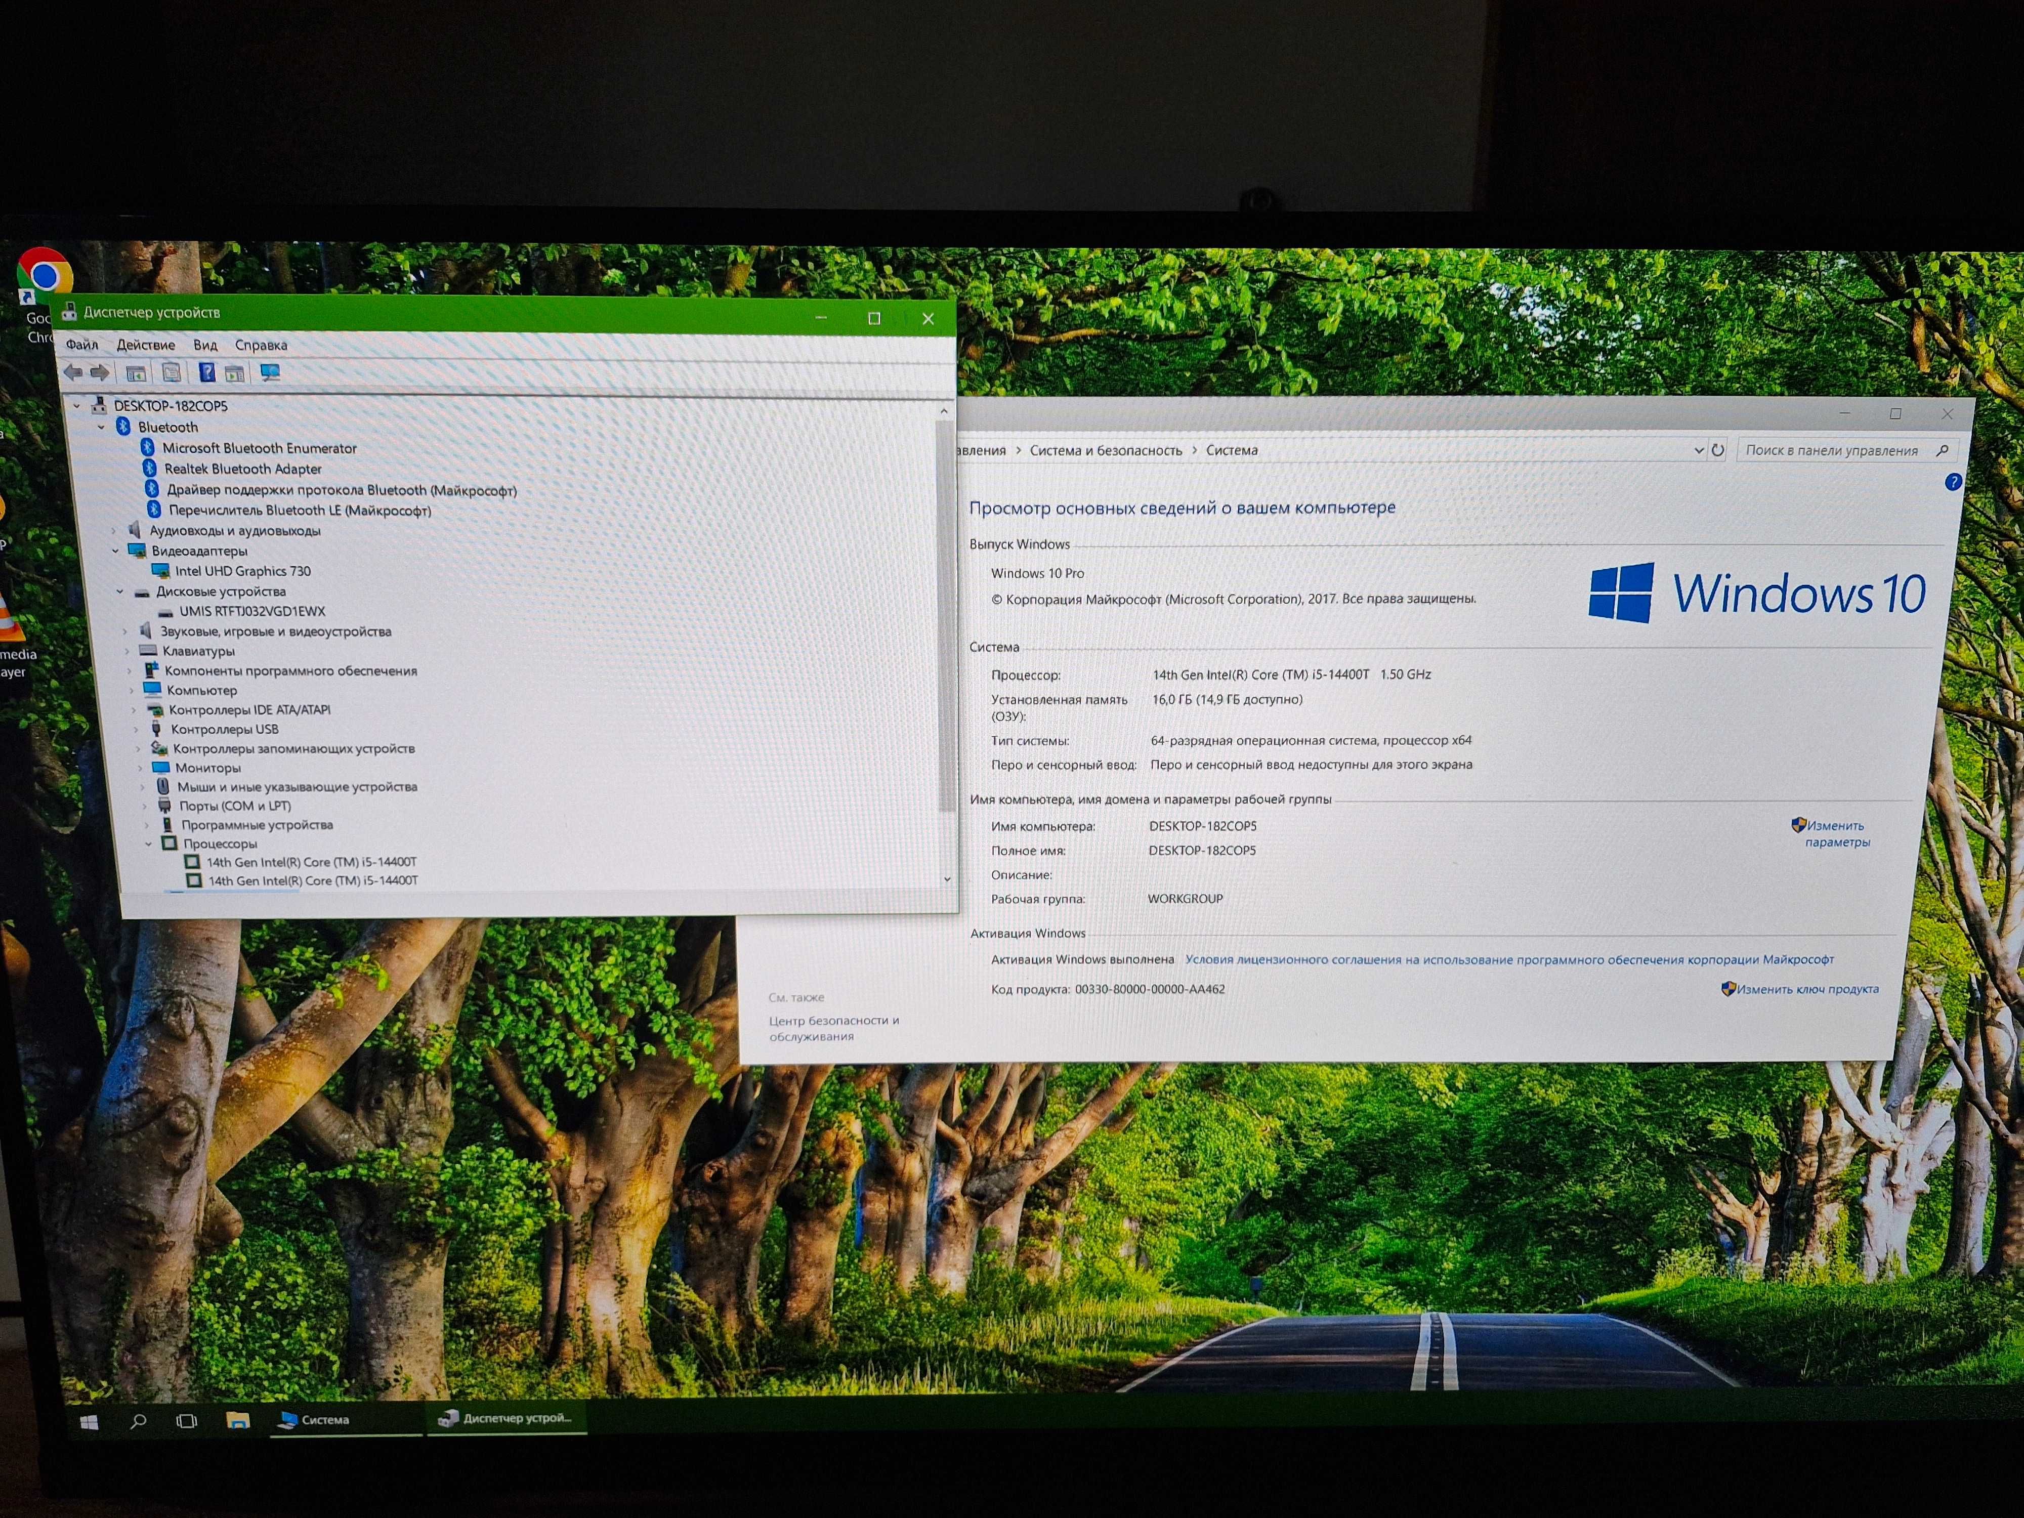The height and width of the screenshot is (1518, 2024).
Task: Go back with the toolbar Back arrow
Action: click(x=73, y=372)
